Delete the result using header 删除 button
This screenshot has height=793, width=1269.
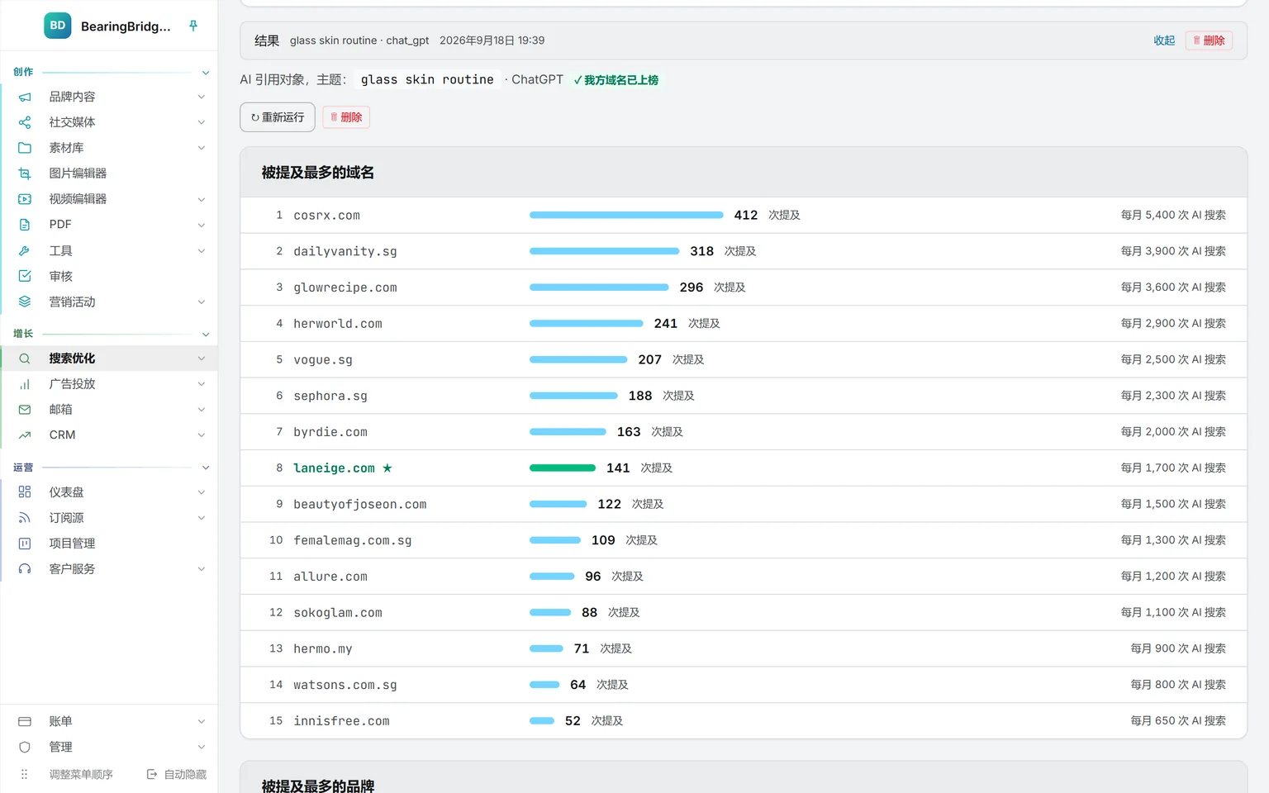click(x=1209, y=40)
